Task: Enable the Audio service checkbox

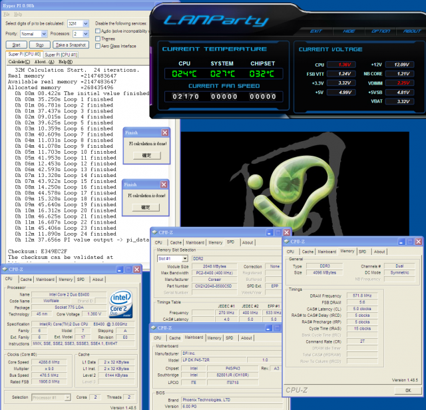Action: click(98, 31)
